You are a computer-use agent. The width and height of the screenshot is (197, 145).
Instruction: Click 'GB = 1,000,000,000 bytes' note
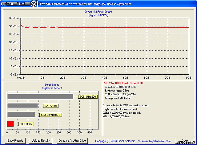[117, 116]
